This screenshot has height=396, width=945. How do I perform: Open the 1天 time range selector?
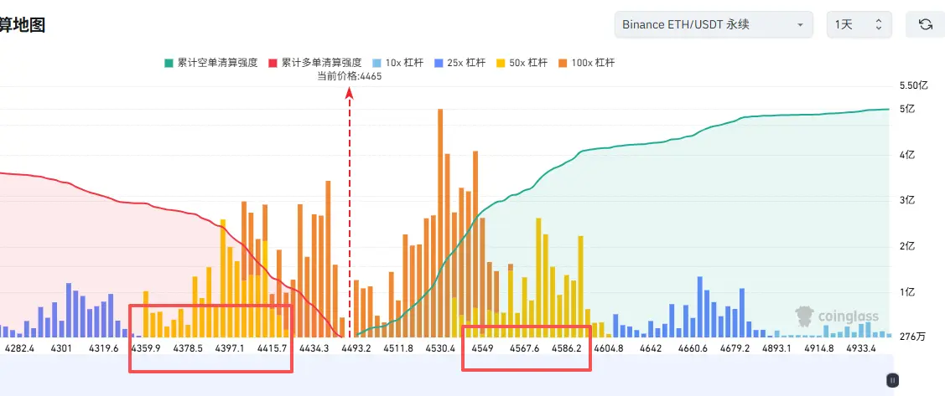coord(859,24)
